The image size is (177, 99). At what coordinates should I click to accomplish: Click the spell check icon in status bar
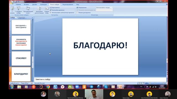tap(32, 83)
